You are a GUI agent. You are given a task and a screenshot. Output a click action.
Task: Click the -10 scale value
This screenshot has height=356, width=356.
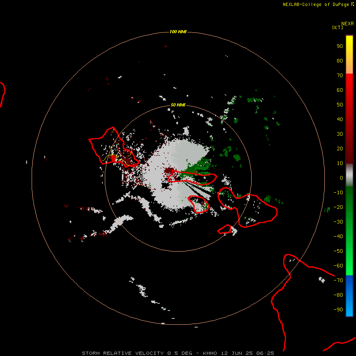pos(338,193)
